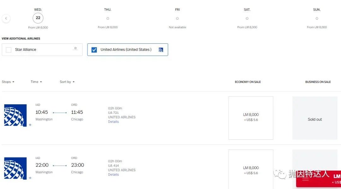Open the Stops filter dropdown
The width and height of the screenshot is (341, 189).
point(8,82)
